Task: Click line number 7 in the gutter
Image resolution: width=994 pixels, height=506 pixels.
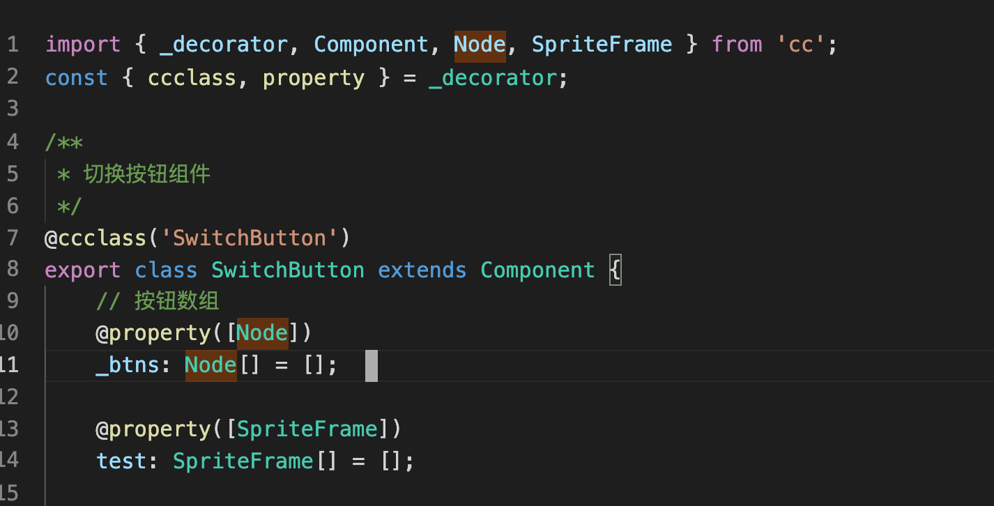Action: click(x=13, y=238)
